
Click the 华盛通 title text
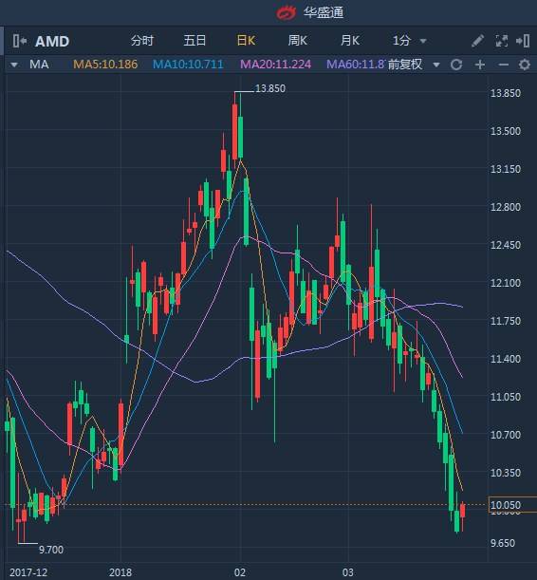[324, 12]
